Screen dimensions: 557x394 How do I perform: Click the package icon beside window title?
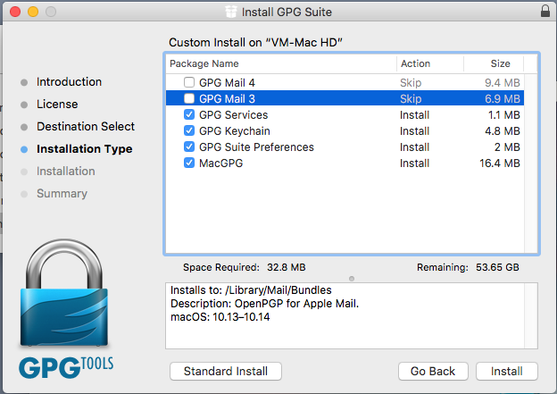(x=231, y=12)
